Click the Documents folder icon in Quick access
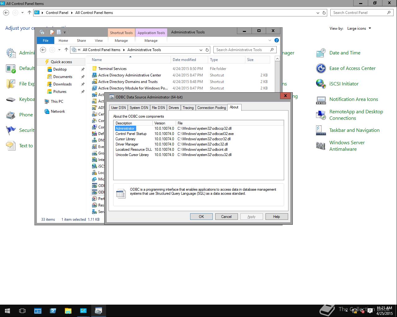The height and width of the screenshot is (317, 397). point(49,77)
